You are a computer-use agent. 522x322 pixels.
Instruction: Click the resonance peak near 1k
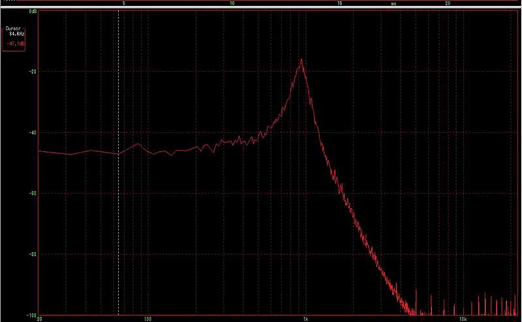(301, 61)
